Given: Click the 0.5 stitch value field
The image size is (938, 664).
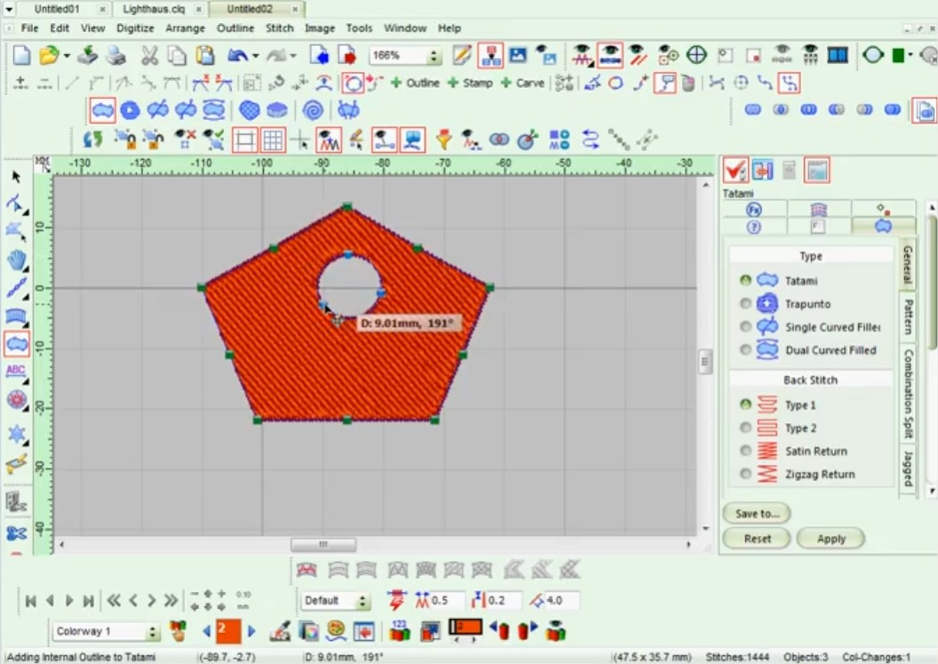Looking at the screenshot, I should pos(446,600).
